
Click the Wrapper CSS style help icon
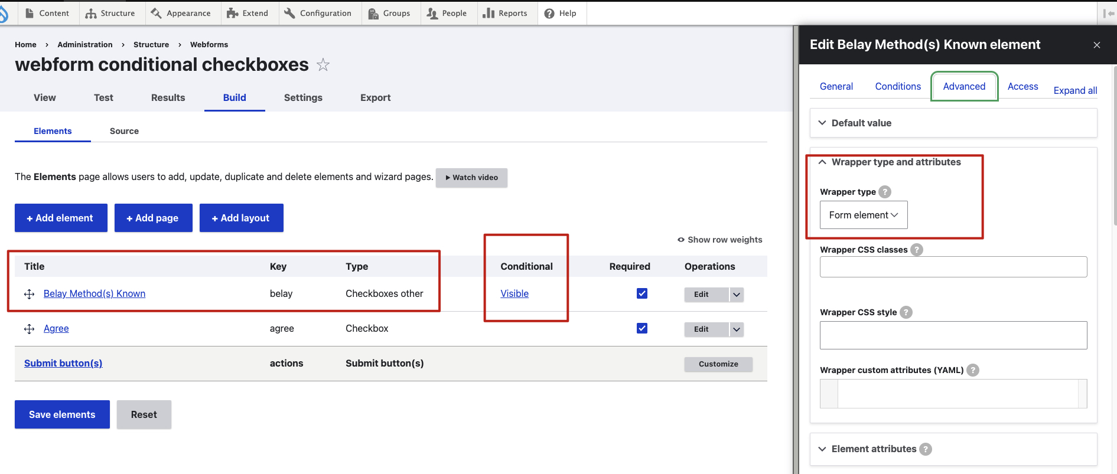906,312
